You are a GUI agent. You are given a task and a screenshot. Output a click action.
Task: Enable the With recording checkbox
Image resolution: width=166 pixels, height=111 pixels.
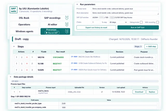click(157, 22)
